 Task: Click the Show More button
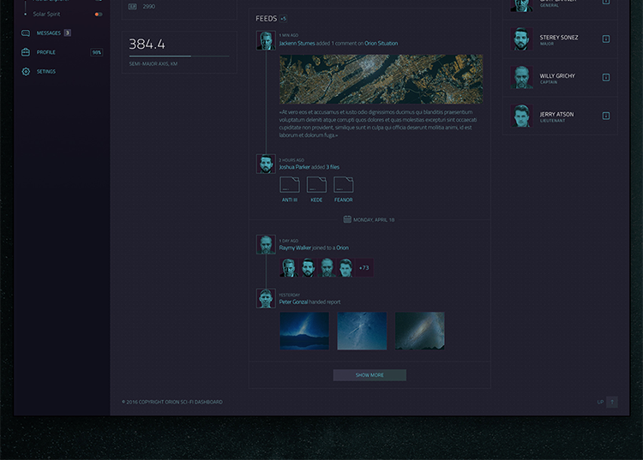370,375
